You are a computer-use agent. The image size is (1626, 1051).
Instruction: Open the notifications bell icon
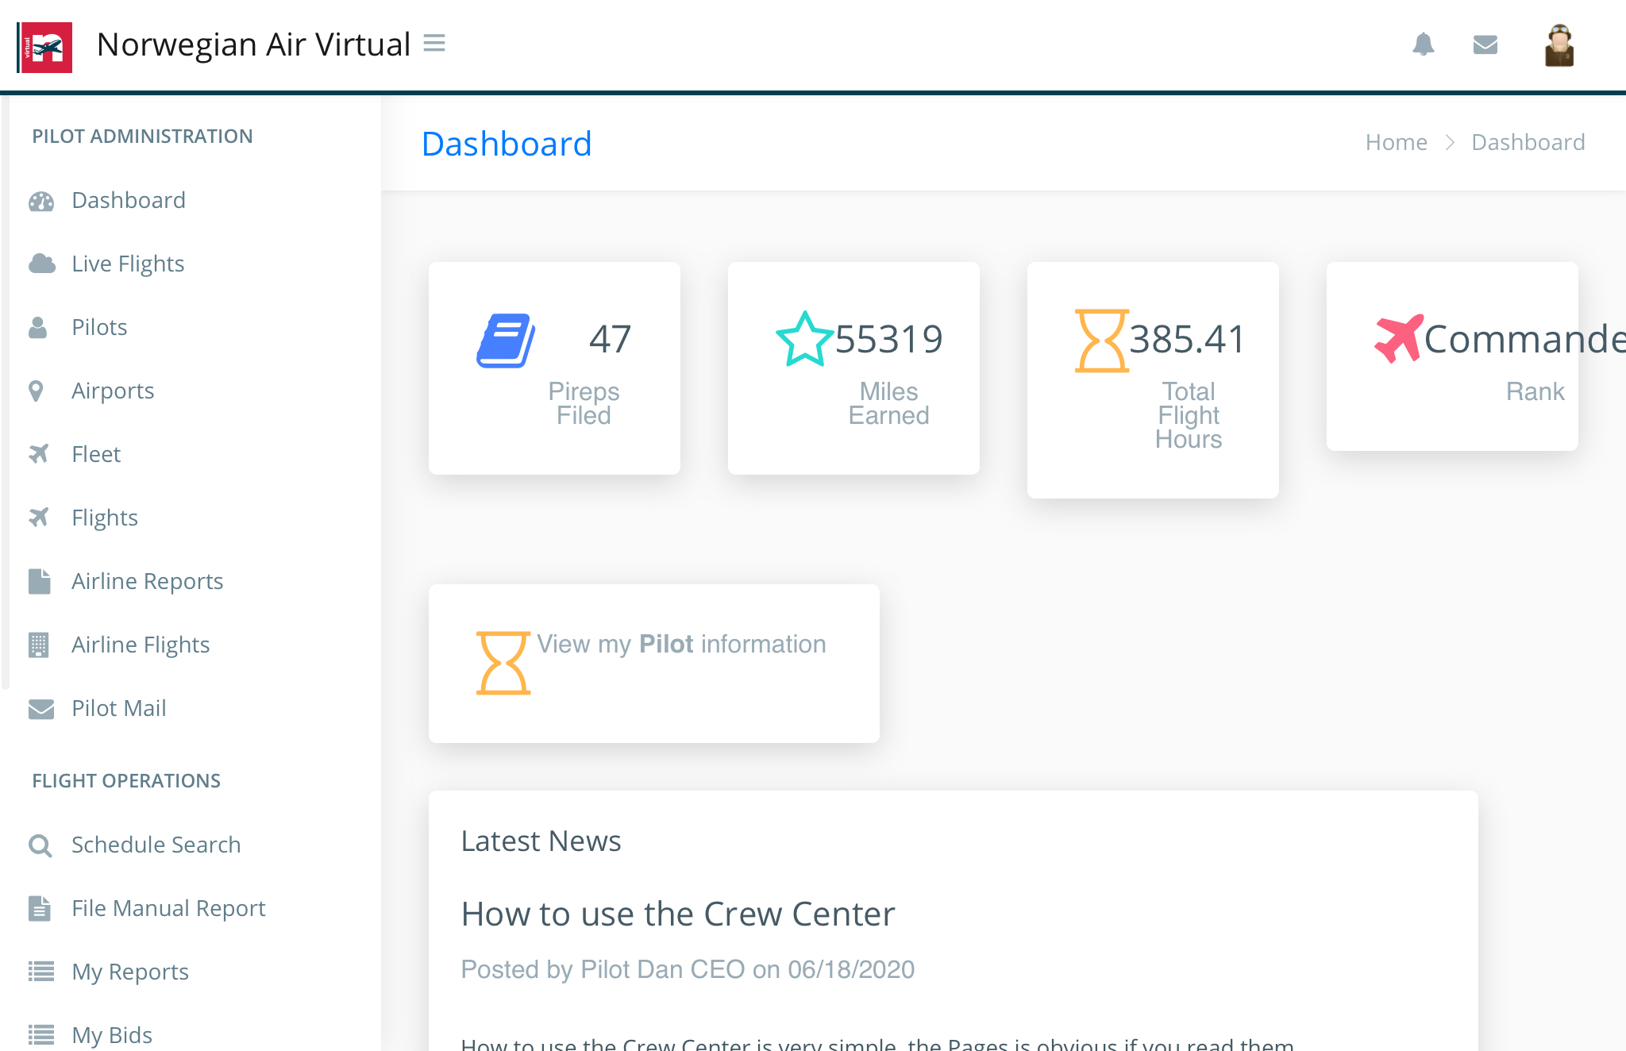(1424, 44)
